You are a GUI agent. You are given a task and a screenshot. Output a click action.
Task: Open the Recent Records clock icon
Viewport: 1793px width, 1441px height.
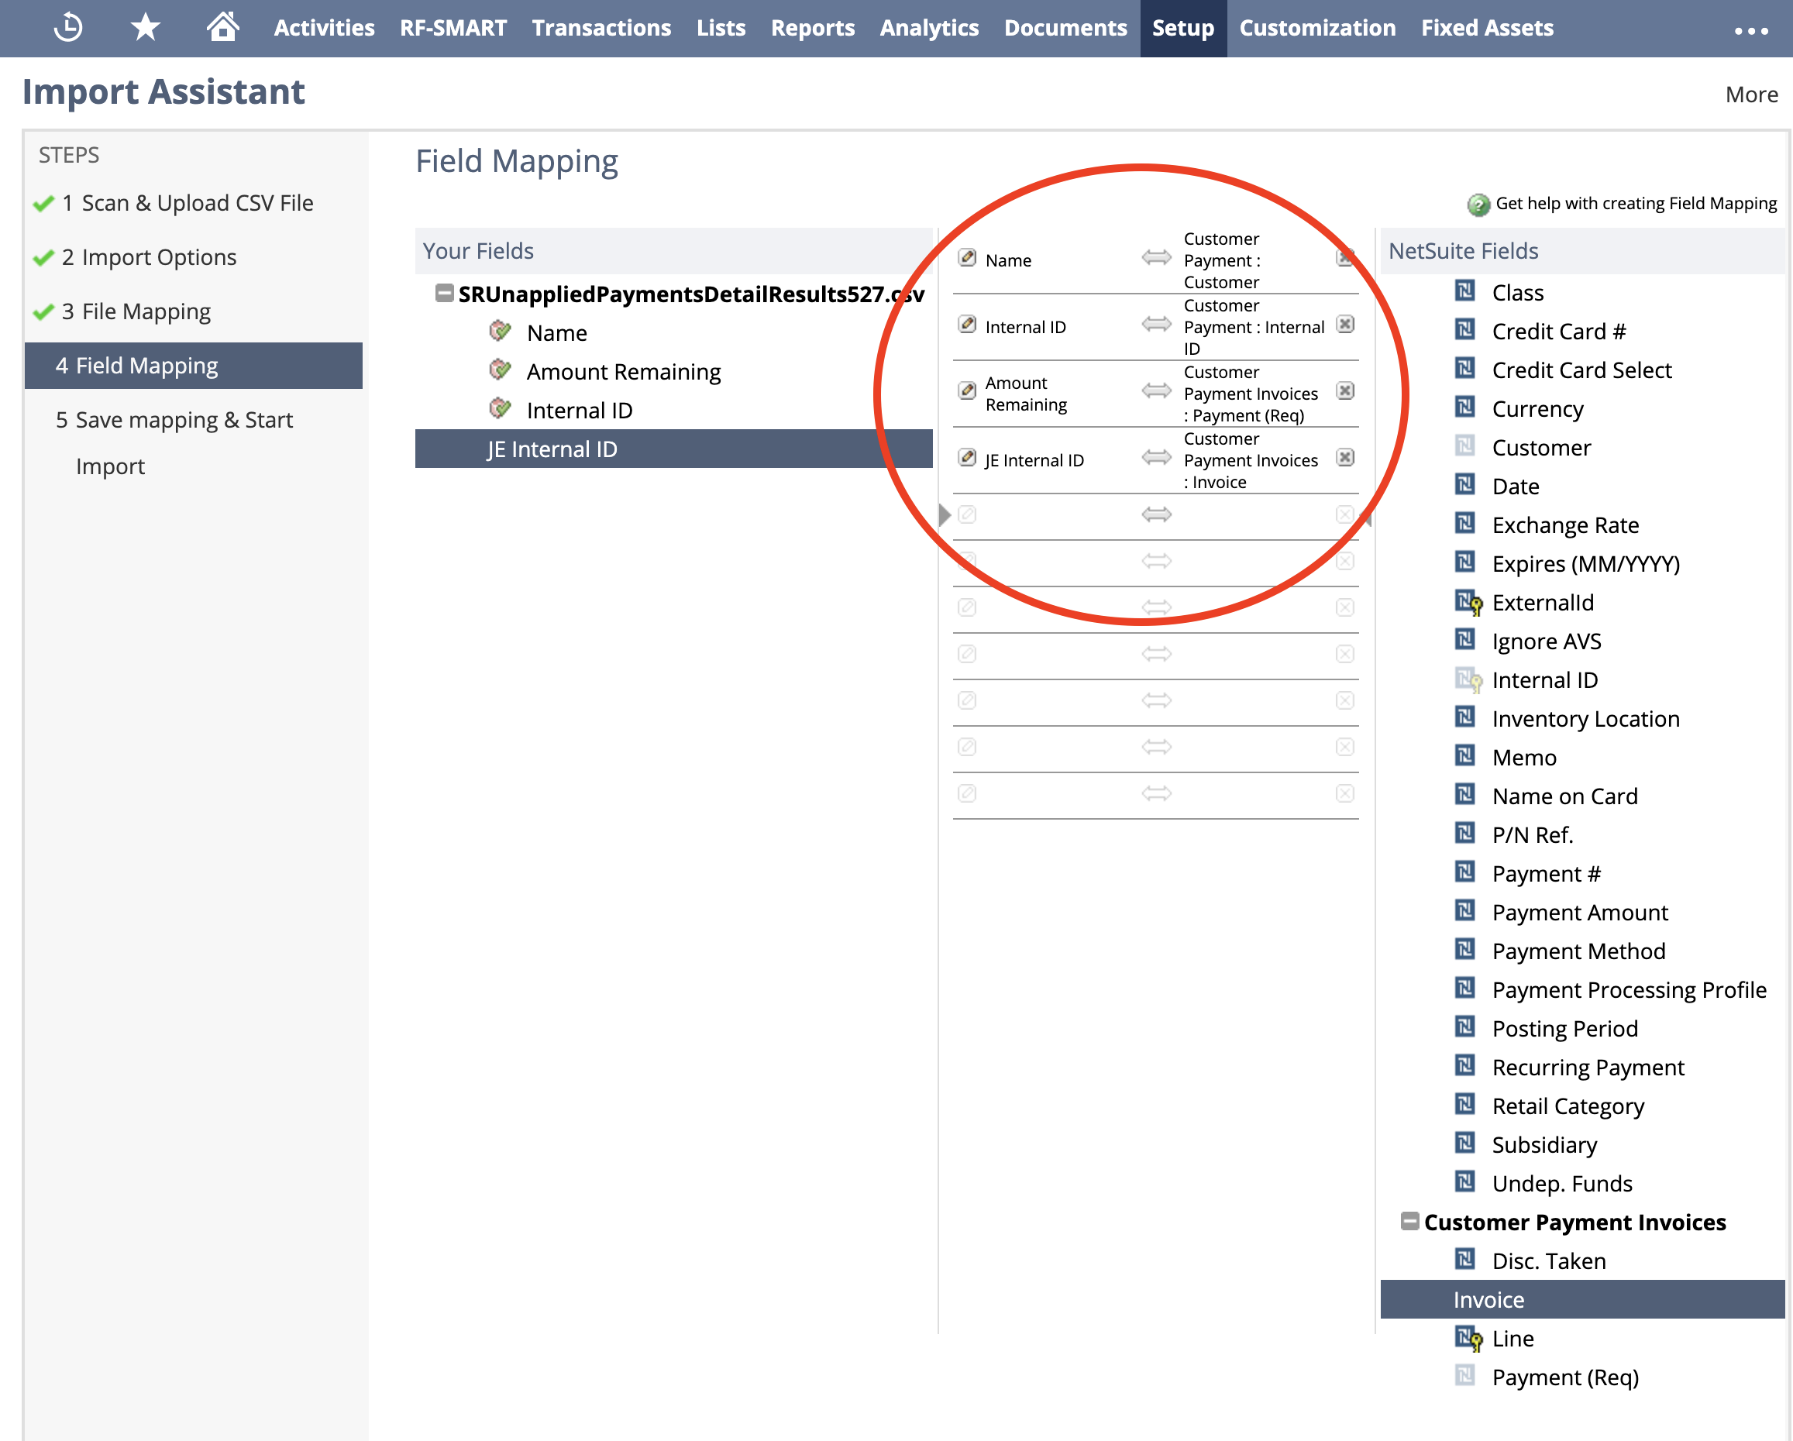point(68,27)
